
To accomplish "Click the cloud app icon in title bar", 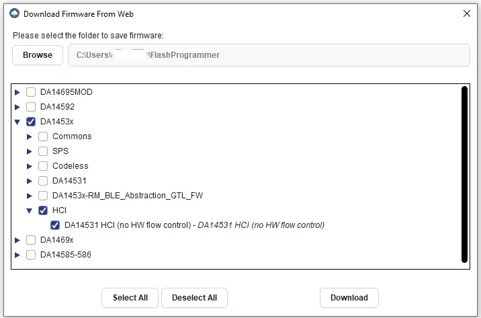I will [x=14, y=13].
